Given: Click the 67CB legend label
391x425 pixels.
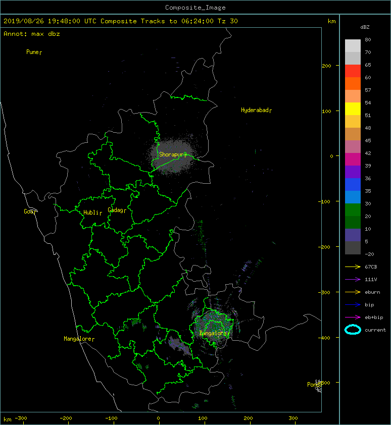Looking at the screenshot, I should (x=371, y=267).
